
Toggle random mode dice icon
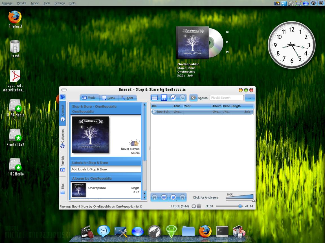pos(199,206)
